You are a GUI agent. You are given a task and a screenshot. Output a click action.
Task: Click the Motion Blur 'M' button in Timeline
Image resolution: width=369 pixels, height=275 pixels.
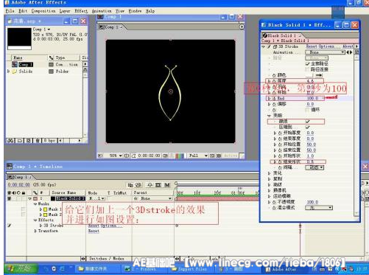coord(167,184)
